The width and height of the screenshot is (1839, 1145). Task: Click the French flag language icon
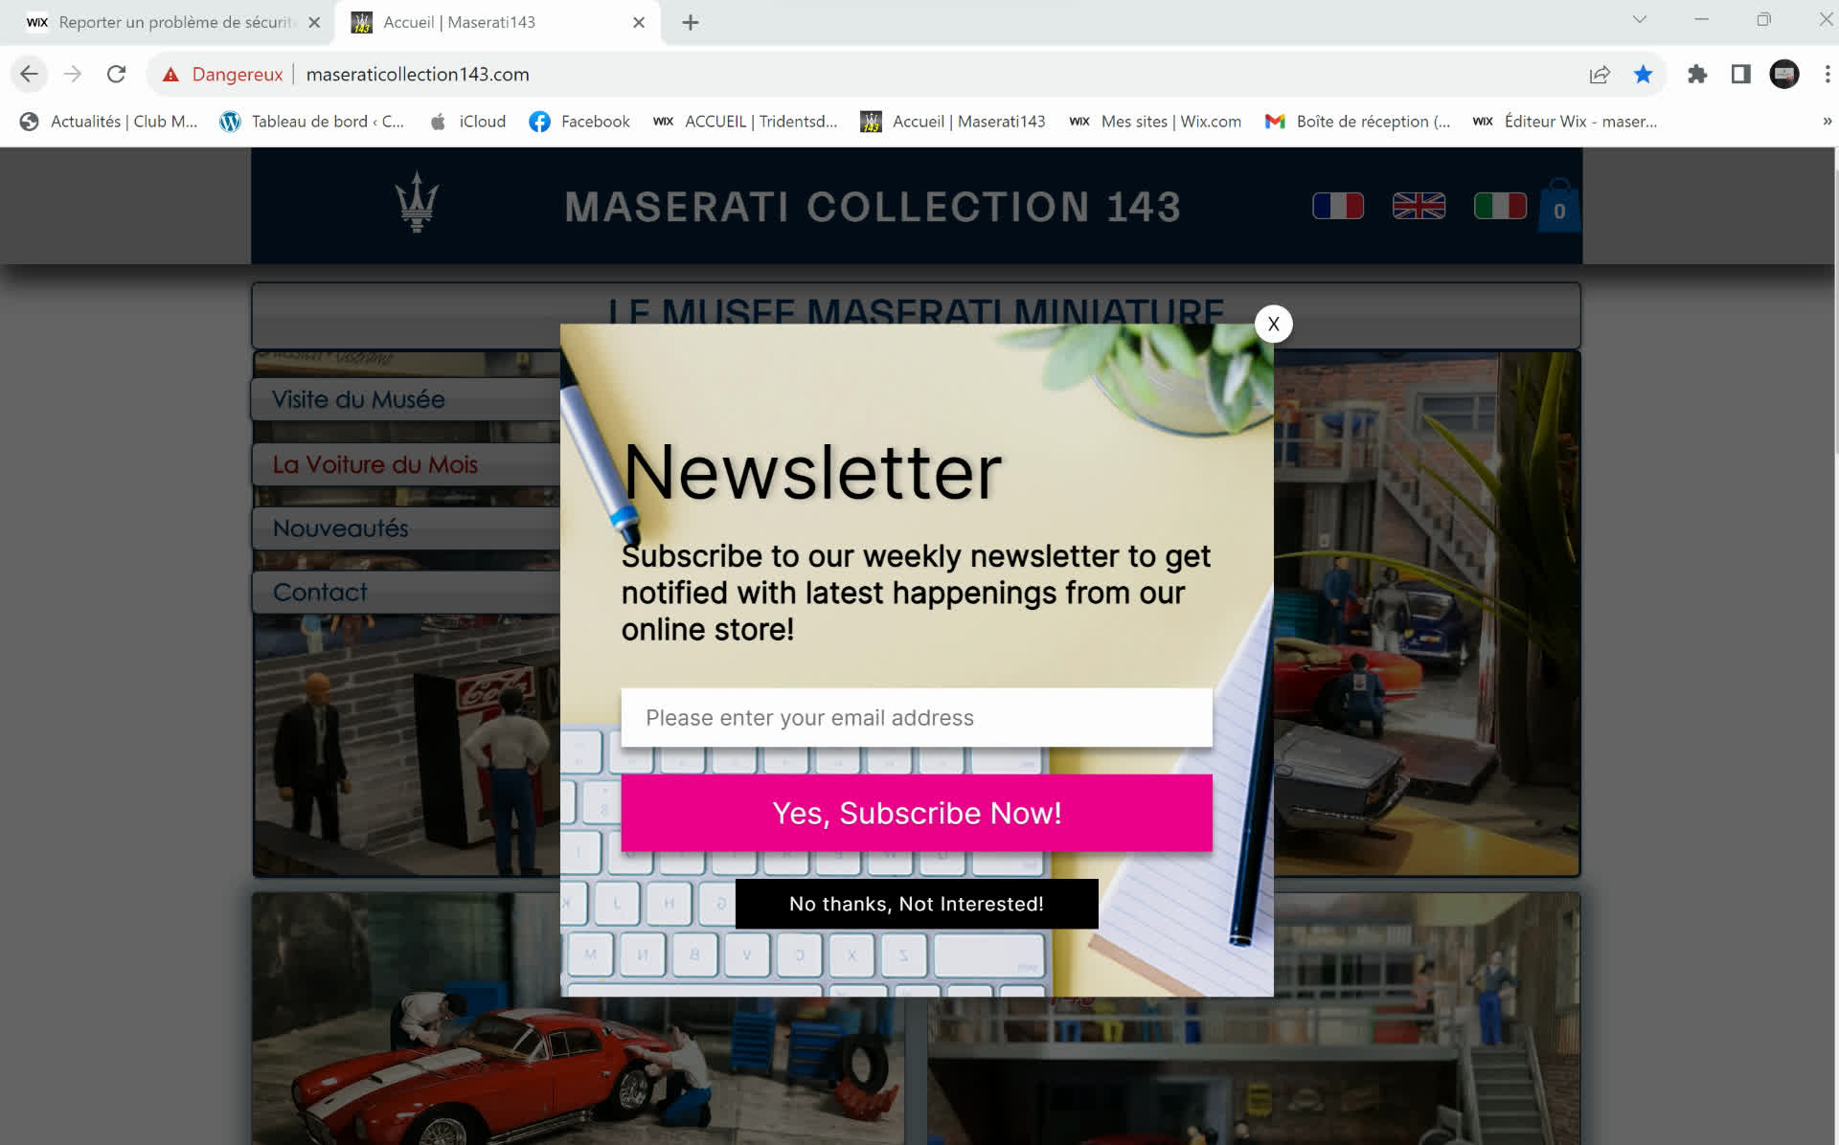1337,206
